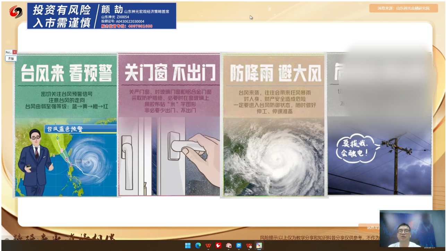Screen dimensions: 446x251
Task: Click the 消息来源 label at top right
Action: point(403,8)
